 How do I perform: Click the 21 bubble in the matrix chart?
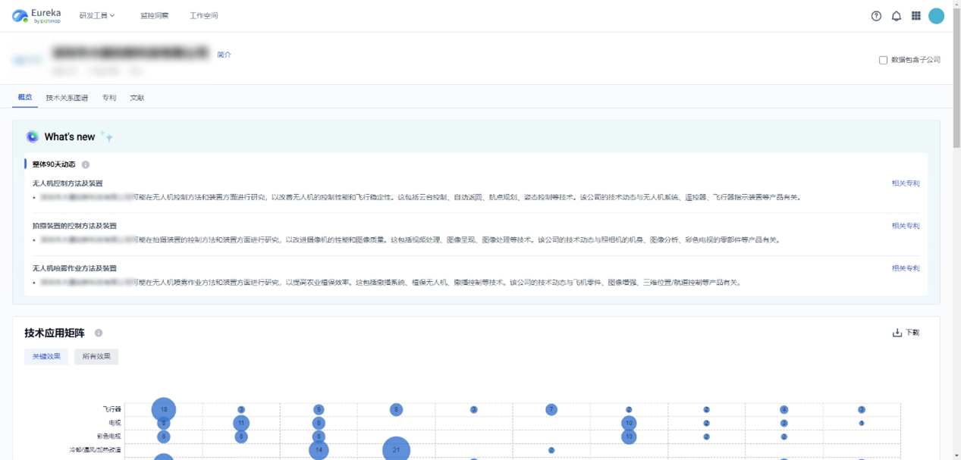(x=395, y=449)
